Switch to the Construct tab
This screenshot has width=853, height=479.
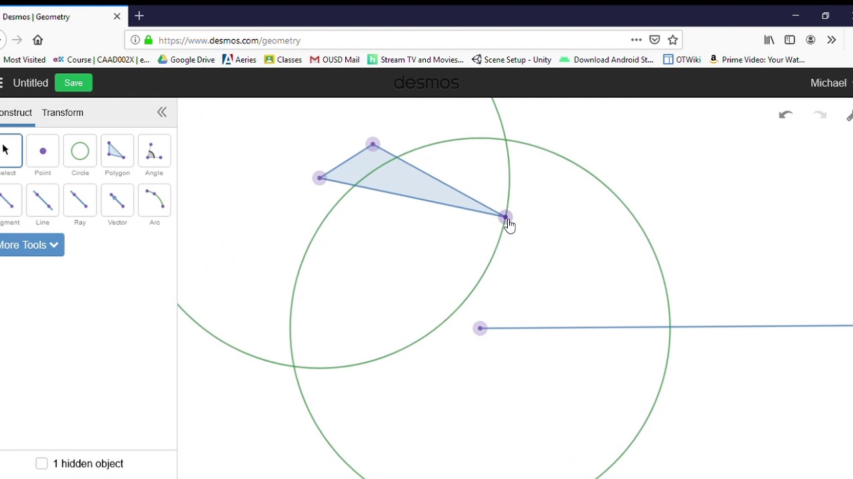point(16,112)
